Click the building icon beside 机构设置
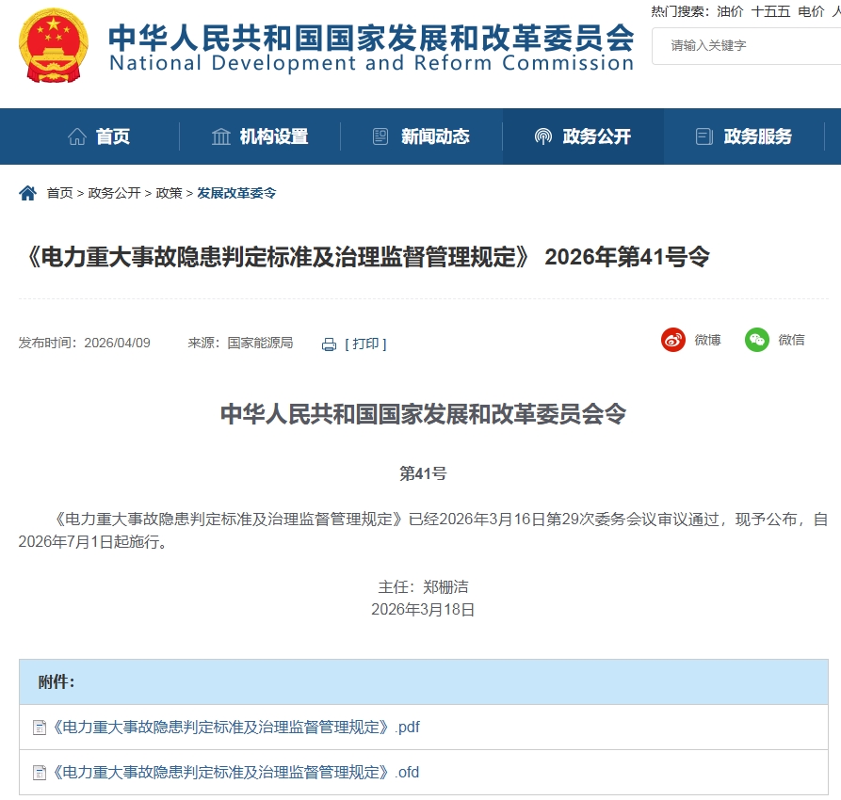This screenshot has height=800, width=841. click(219, 136)
